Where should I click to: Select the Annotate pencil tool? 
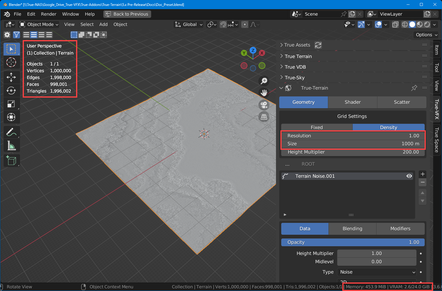11,132
